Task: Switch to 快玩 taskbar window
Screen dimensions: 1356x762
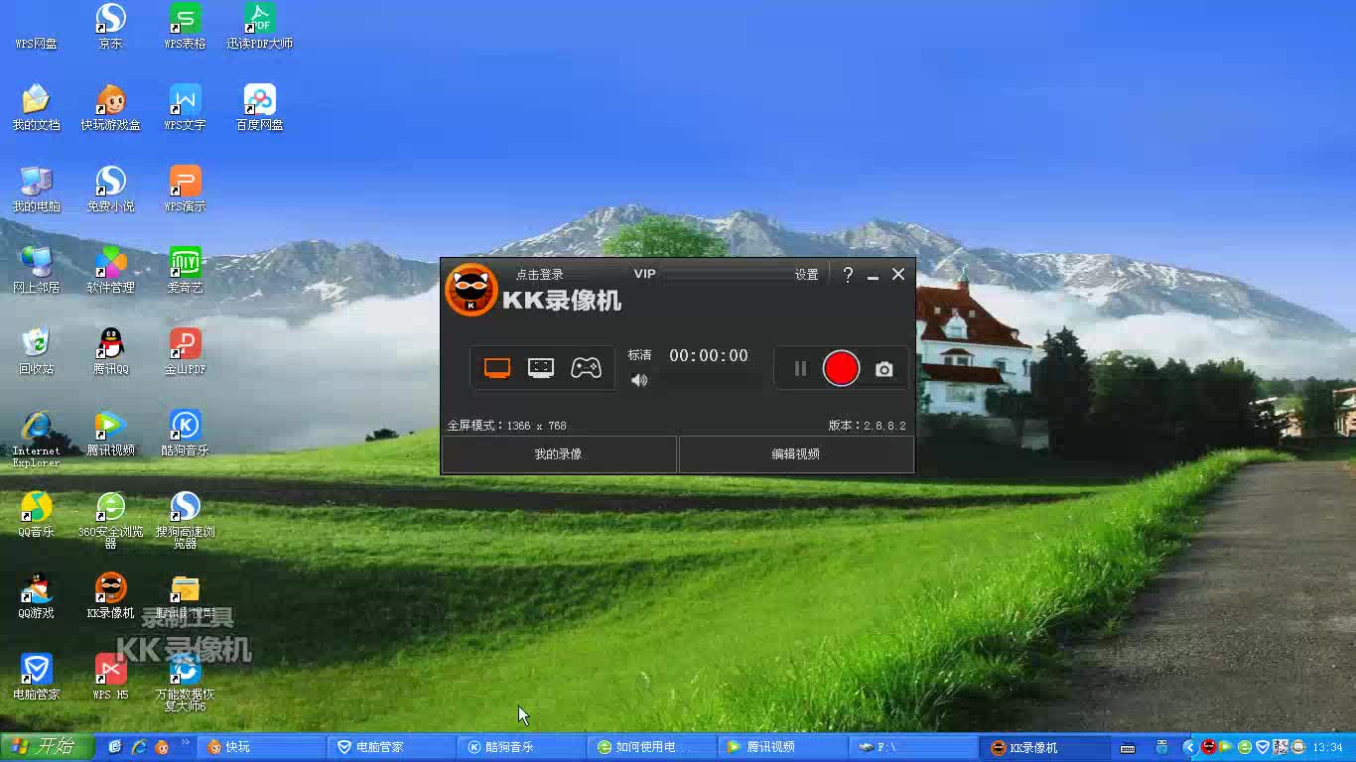Action: coord(262,747)
